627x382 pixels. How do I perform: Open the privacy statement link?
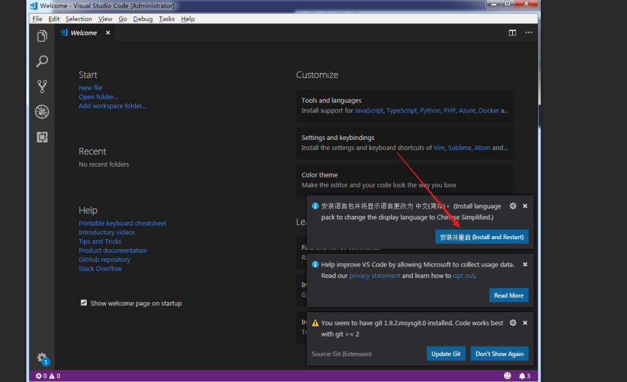click(375, 276)
